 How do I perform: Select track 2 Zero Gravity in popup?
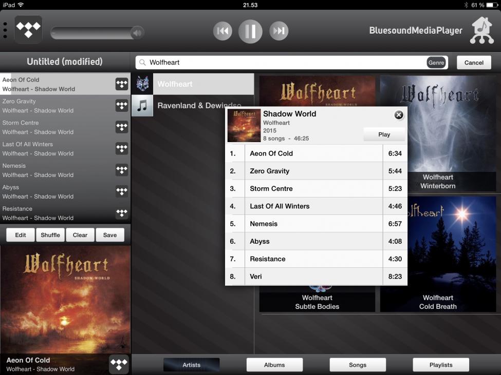[316, 171]
